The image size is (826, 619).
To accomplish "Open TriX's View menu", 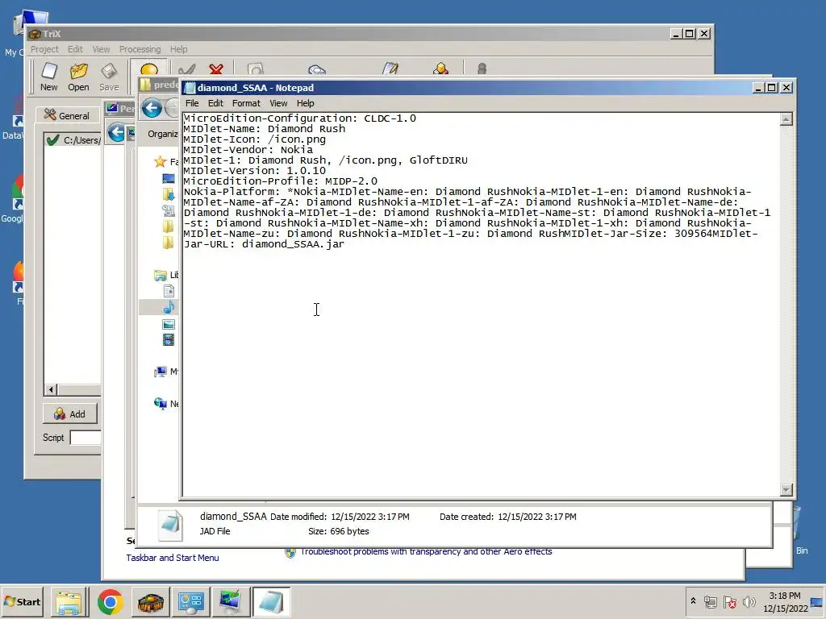I will click(x=101, y=49).
